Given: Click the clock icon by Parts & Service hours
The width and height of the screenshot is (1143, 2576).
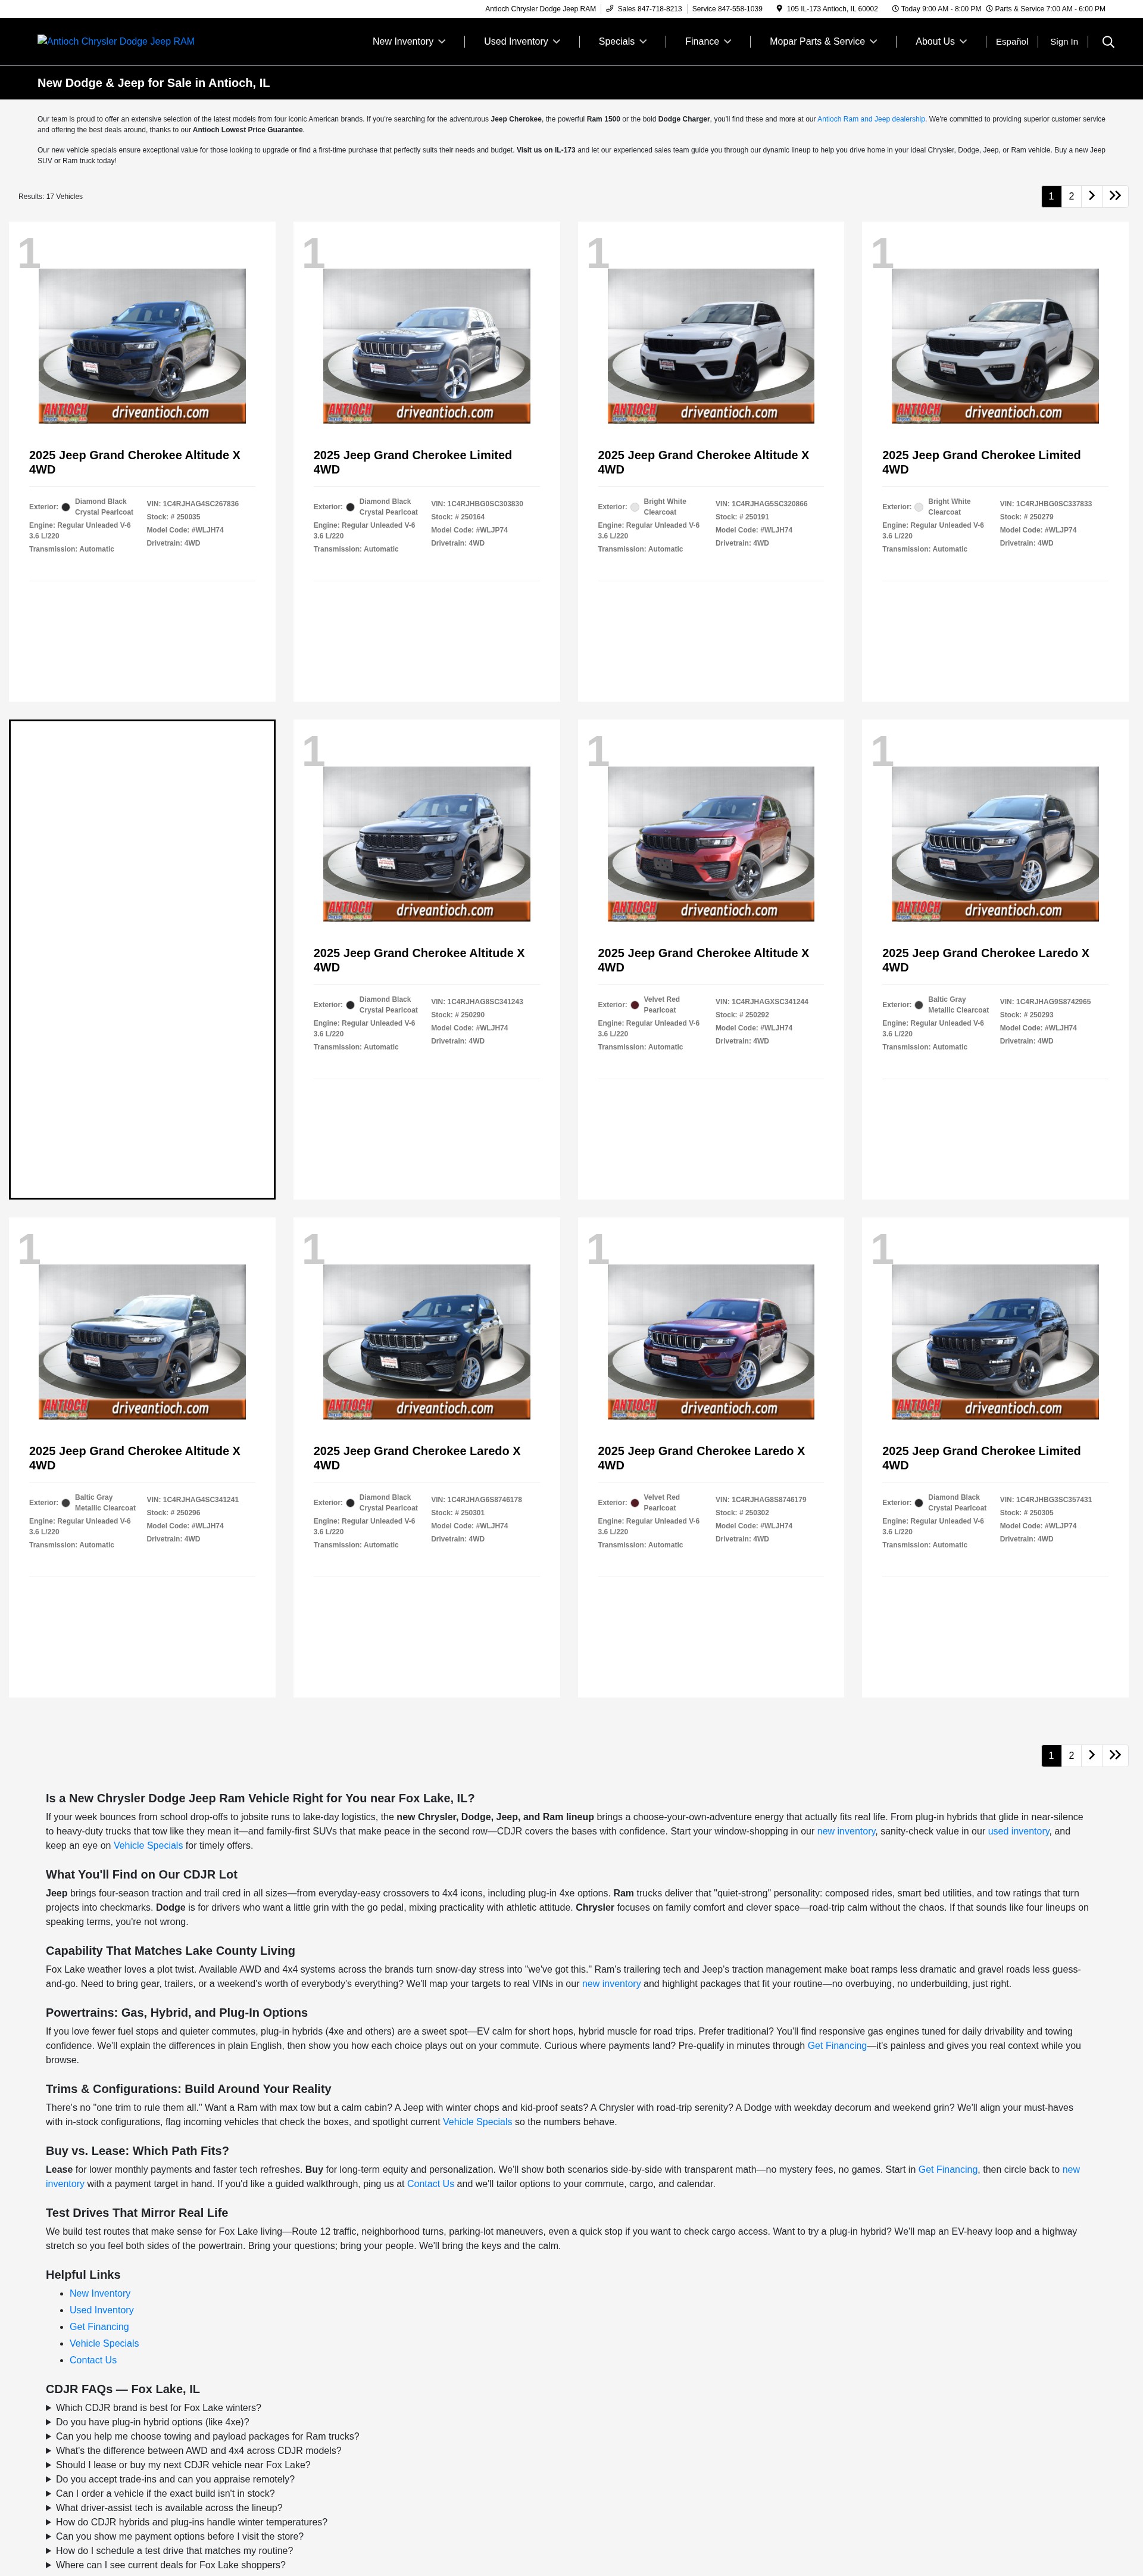Looking at the screenshot, I should pyautogui.click(x=989, y=9).
